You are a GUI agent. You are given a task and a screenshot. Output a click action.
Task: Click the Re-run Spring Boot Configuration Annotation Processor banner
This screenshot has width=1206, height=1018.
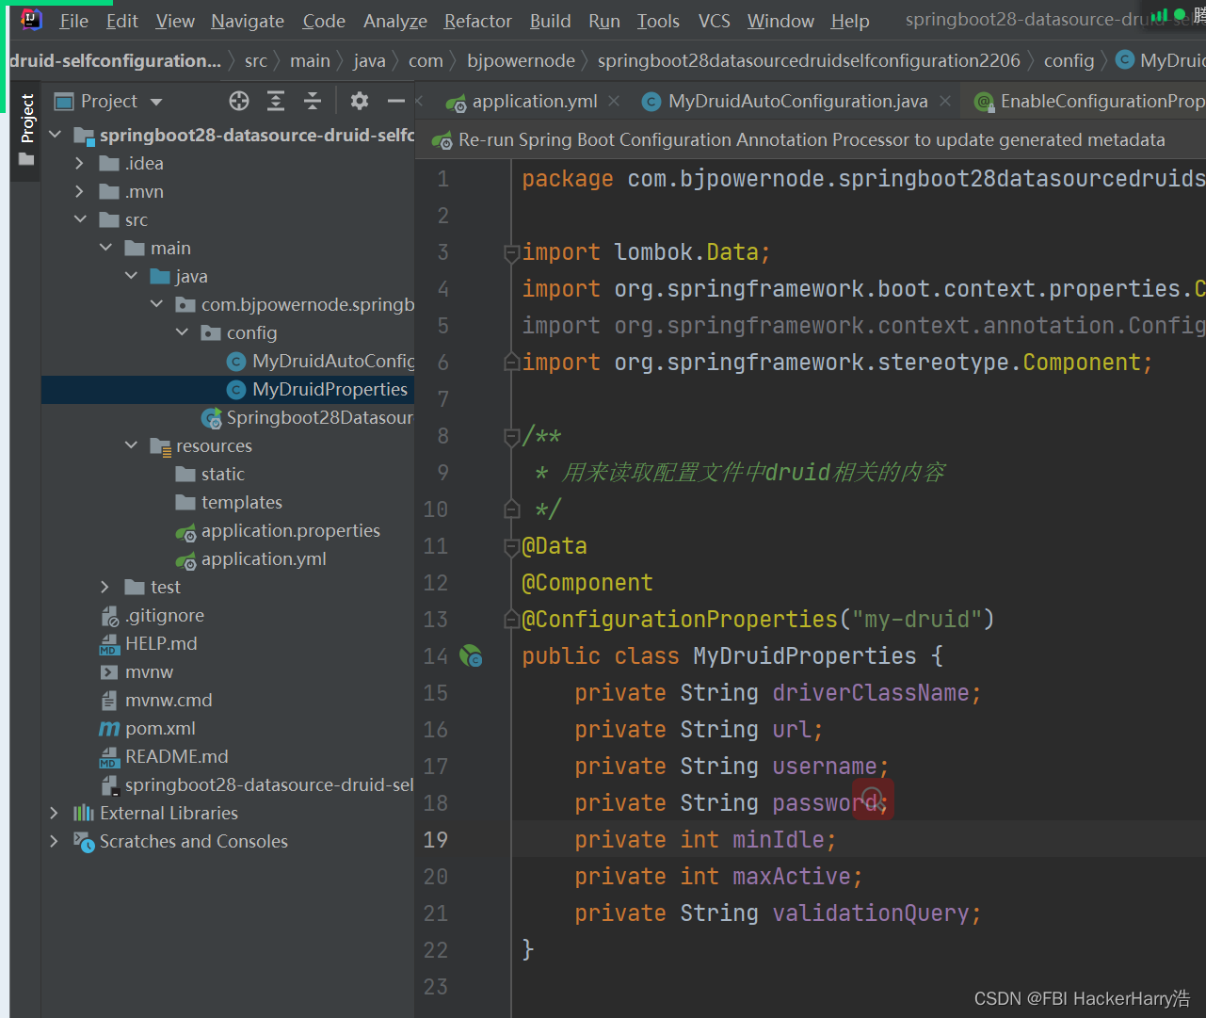tap(800, 138)
